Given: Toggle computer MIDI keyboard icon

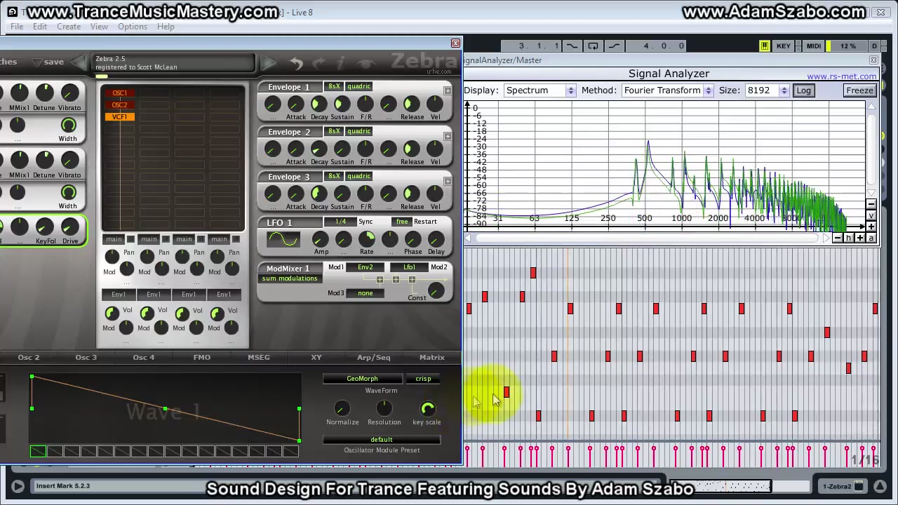Looking at the screenshot, I should (x=764, y=46).
